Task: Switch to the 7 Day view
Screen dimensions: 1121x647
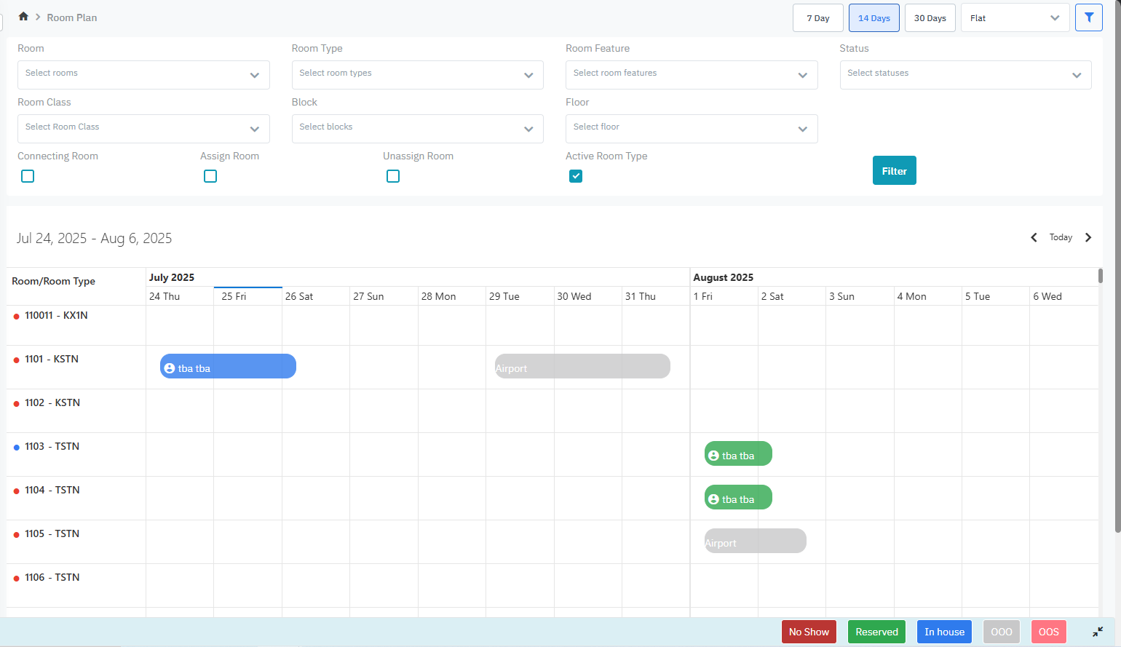Action: click(817, 18)
